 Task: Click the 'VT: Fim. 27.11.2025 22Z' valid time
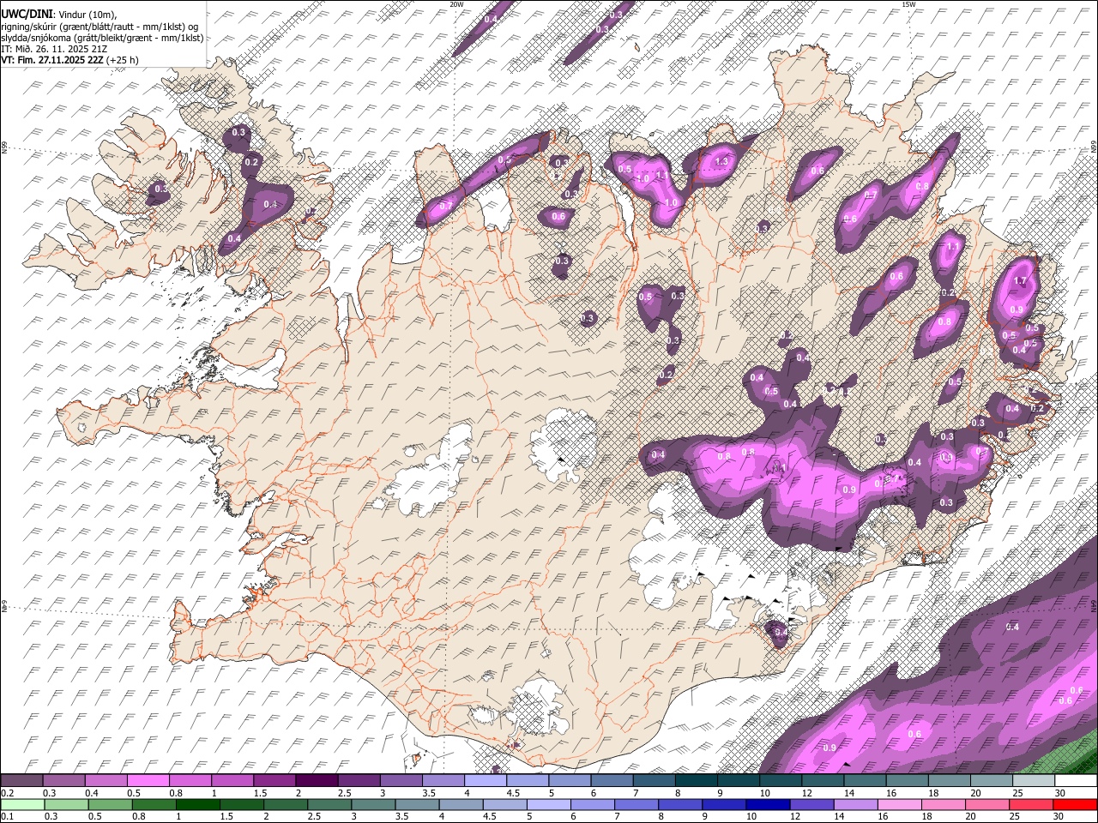coord(53,60)
